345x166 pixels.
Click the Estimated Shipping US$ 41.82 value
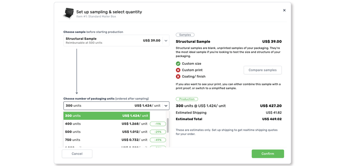pos(274,113)
